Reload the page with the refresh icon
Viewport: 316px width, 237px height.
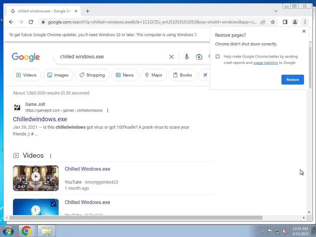coord(31,22)
